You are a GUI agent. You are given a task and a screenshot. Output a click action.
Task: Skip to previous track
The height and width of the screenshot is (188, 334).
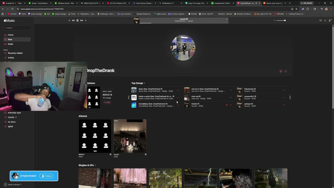[x=73, y=20]
